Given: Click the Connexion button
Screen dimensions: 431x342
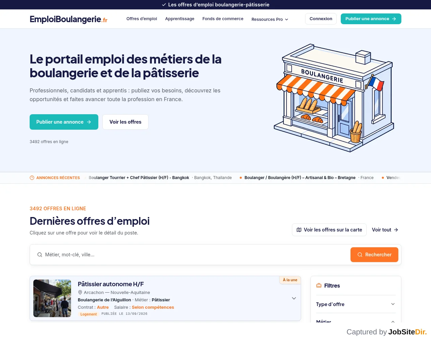Looking at the screenshot, I should [x=321, y=19].
